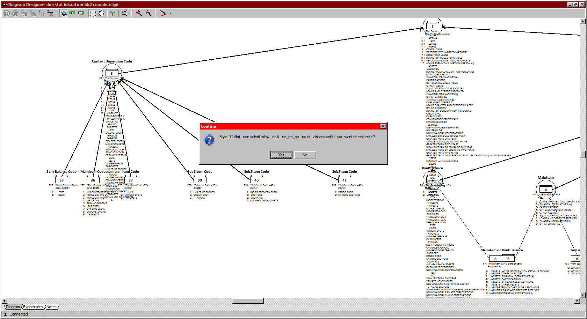
Task: Close the Confirm dialog with the X
Action: (x=383, y=126)
